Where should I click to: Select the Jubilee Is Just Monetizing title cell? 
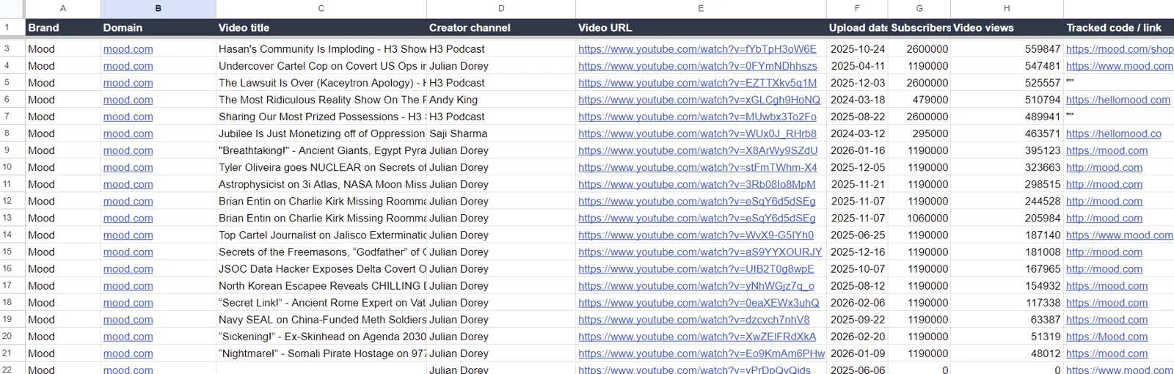321,133
